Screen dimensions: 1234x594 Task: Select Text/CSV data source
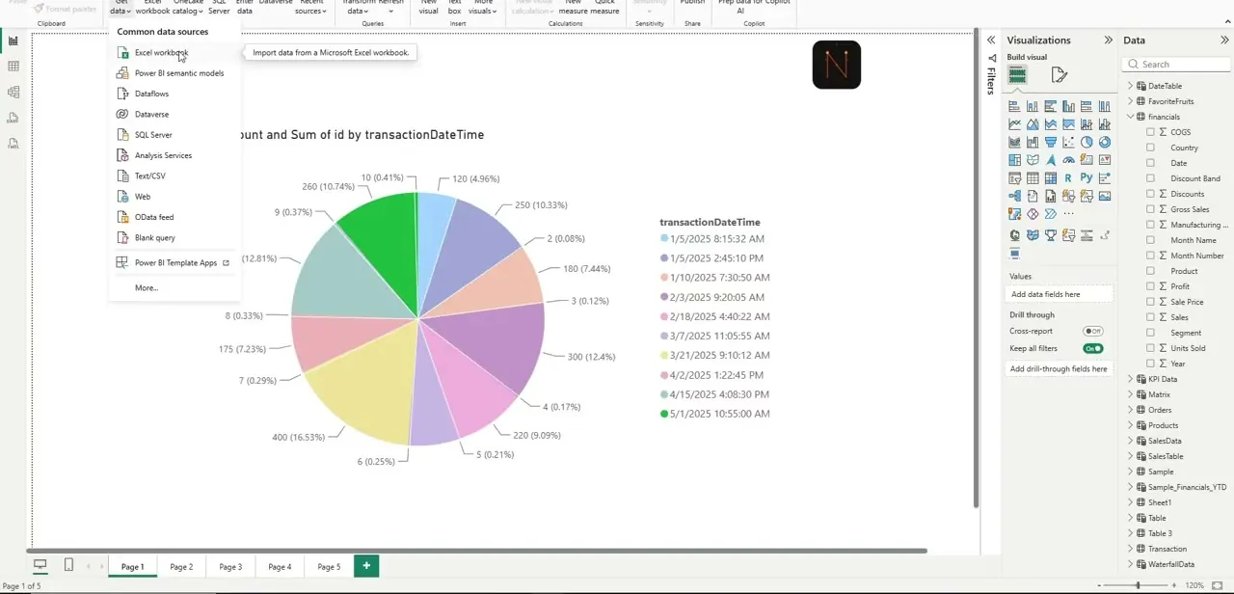tap(174, 176)
